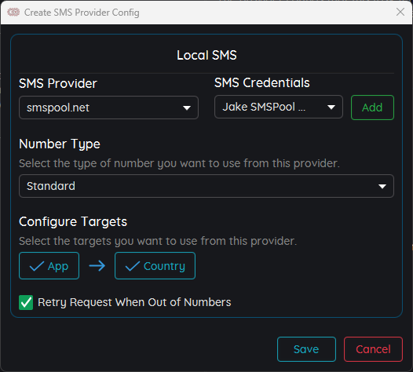
Task: Save the SMS provider config
Action: (306, 349)
